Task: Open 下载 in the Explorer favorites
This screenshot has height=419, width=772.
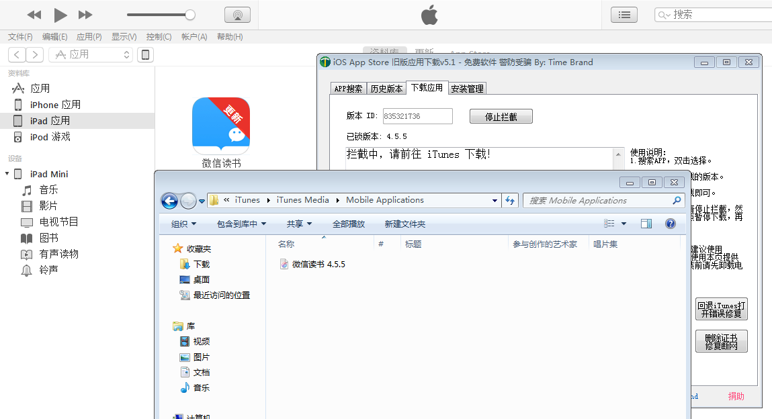Action: pyautogui.click(x=196, y=265)
